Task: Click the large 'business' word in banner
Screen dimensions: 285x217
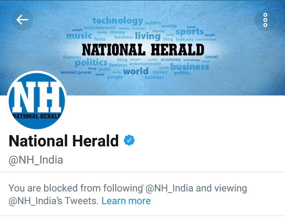Action: click(189, 67)
